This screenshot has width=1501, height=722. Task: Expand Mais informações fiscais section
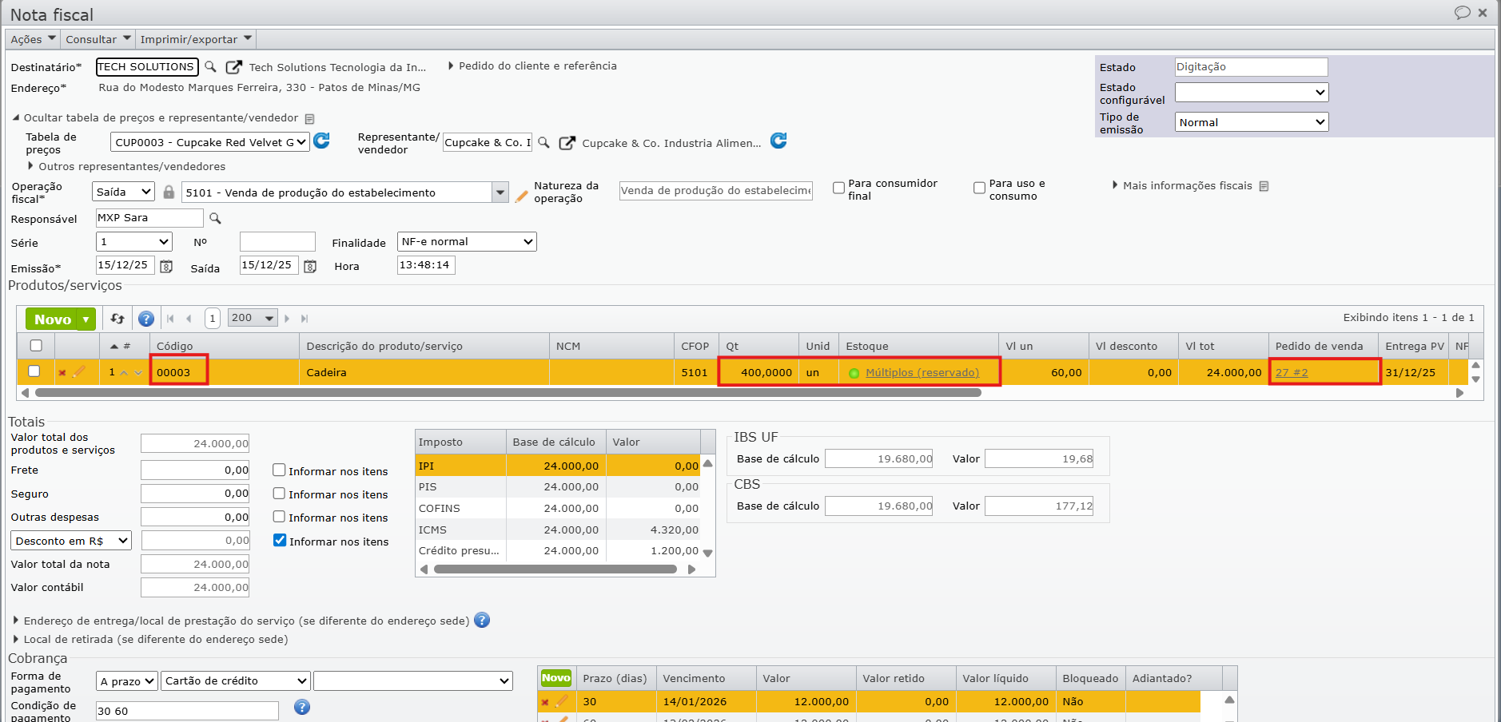click(1187, 186)
